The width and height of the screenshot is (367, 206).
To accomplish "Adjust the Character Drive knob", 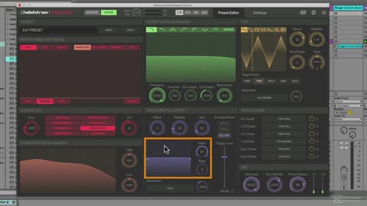I will (x=32, y=128).
